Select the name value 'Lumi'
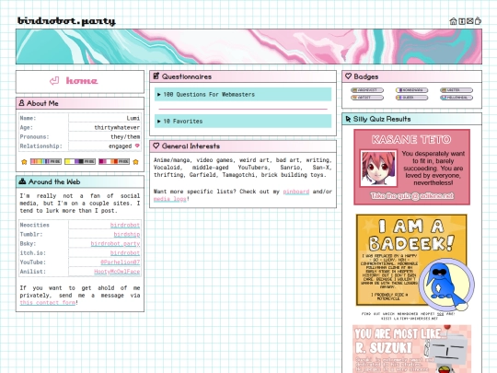The image size is (497, 373). pyautogui.click(x=133, y=118)
